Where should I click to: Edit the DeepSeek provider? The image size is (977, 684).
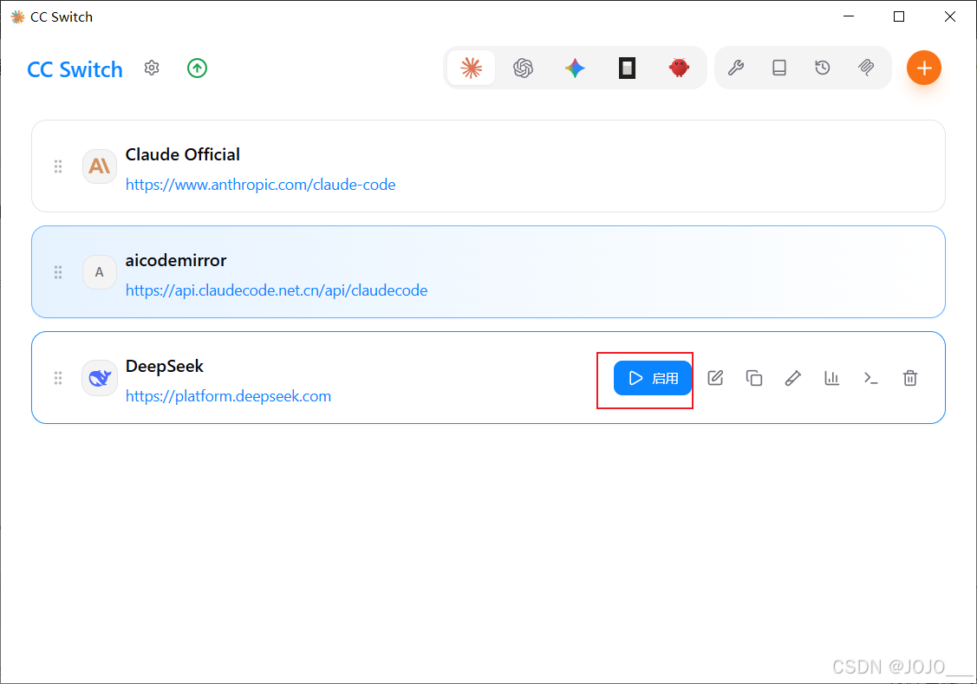[x=715, y=378]
